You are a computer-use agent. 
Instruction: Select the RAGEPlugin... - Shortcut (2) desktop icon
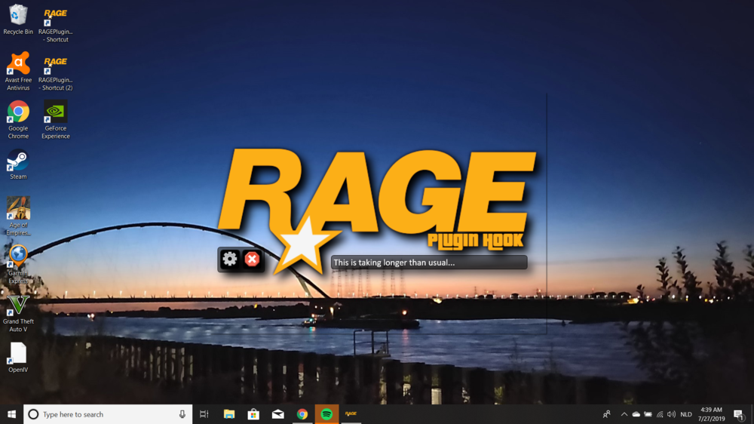(x=56, y=72)
